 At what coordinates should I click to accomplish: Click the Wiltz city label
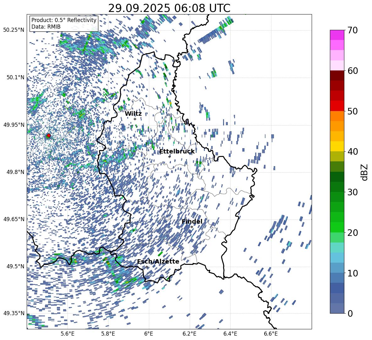[x=133, y=114]
